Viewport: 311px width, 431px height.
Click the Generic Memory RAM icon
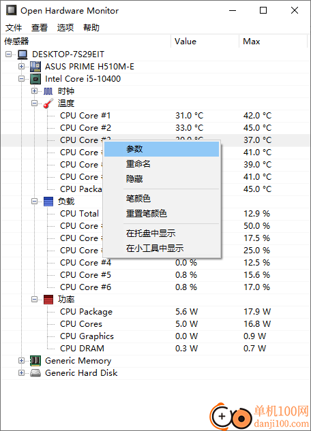(x=35, y=361)
